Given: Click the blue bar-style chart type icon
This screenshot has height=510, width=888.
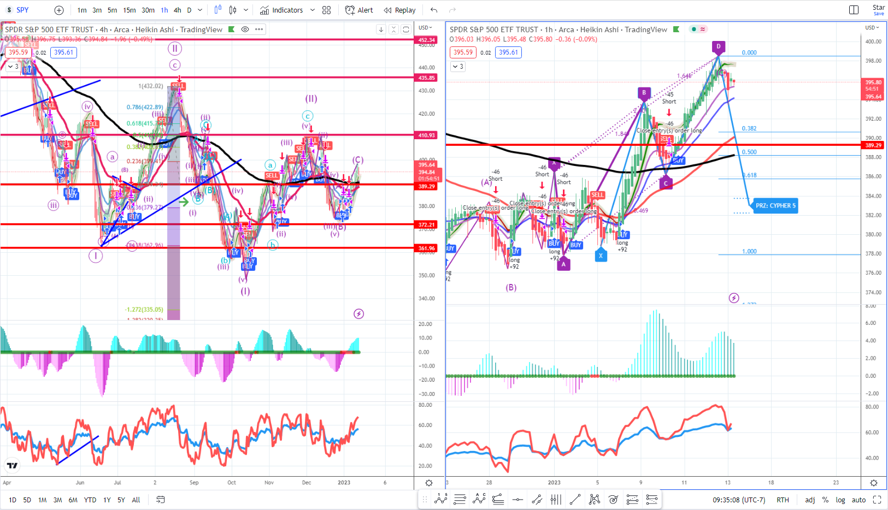Looking at the screenshot, I should [218, 10].
